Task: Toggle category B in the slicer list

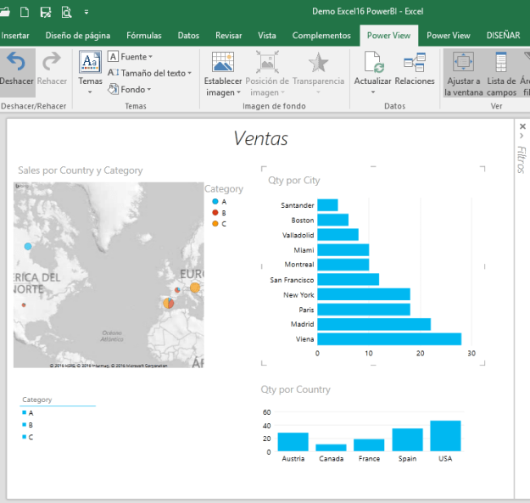Action: (x=31, y=424)
